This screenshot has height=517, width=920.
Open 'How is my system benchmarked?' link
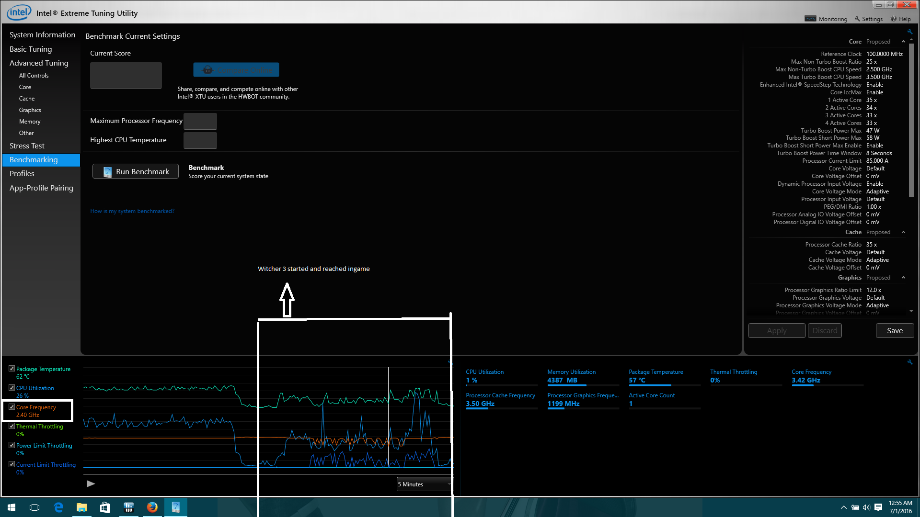pyautogui.click(x=132, y=211)
